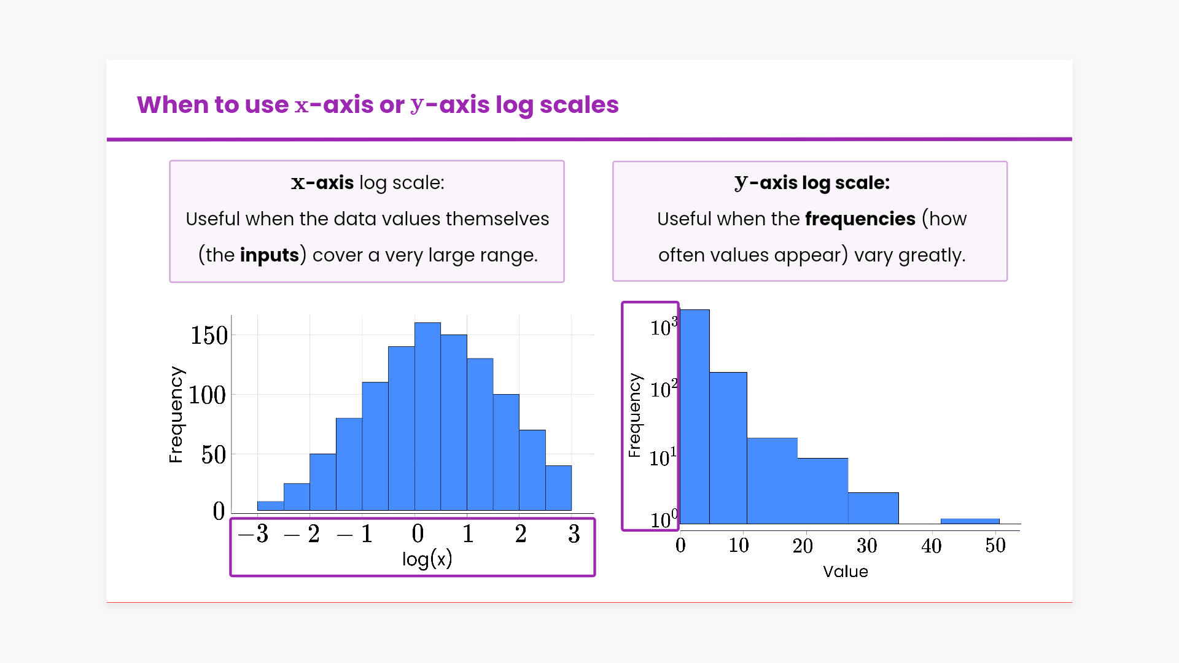Image resolution: width=1179 pixels, height=663 pixels.
Task: Click the 150 tick label on left chart
Action: click(x=209, y=335)
